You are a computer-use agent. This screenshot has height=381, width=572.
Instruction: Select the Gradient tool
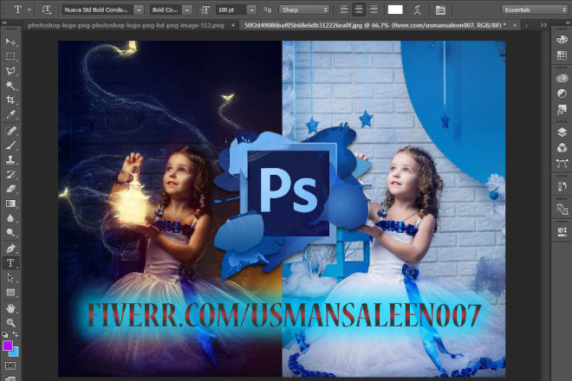point(10,203)
